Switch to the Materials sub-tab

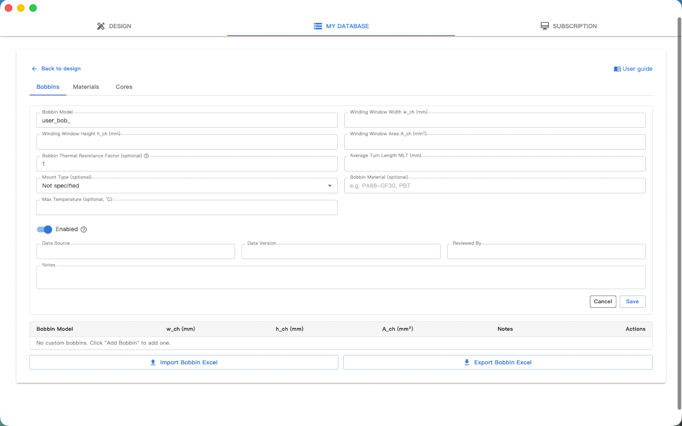tap(86, 87)
